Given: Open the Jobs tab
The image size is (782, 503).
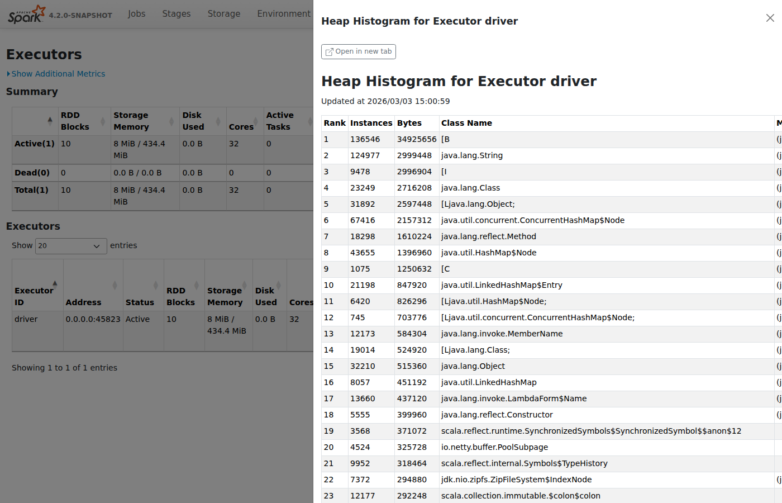Looking at the screenshot, I should click(x=136, y=13).
